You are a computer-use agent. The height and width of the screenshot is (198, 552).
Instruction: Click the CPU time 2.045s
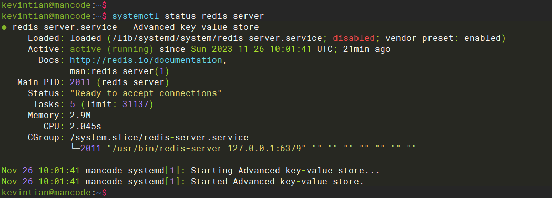(86, 126)
